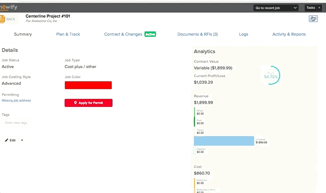Image resolution: width=326 pixels, height=193 pixels.
Task: Follow the Missing job address link
Action: (16, 101)
